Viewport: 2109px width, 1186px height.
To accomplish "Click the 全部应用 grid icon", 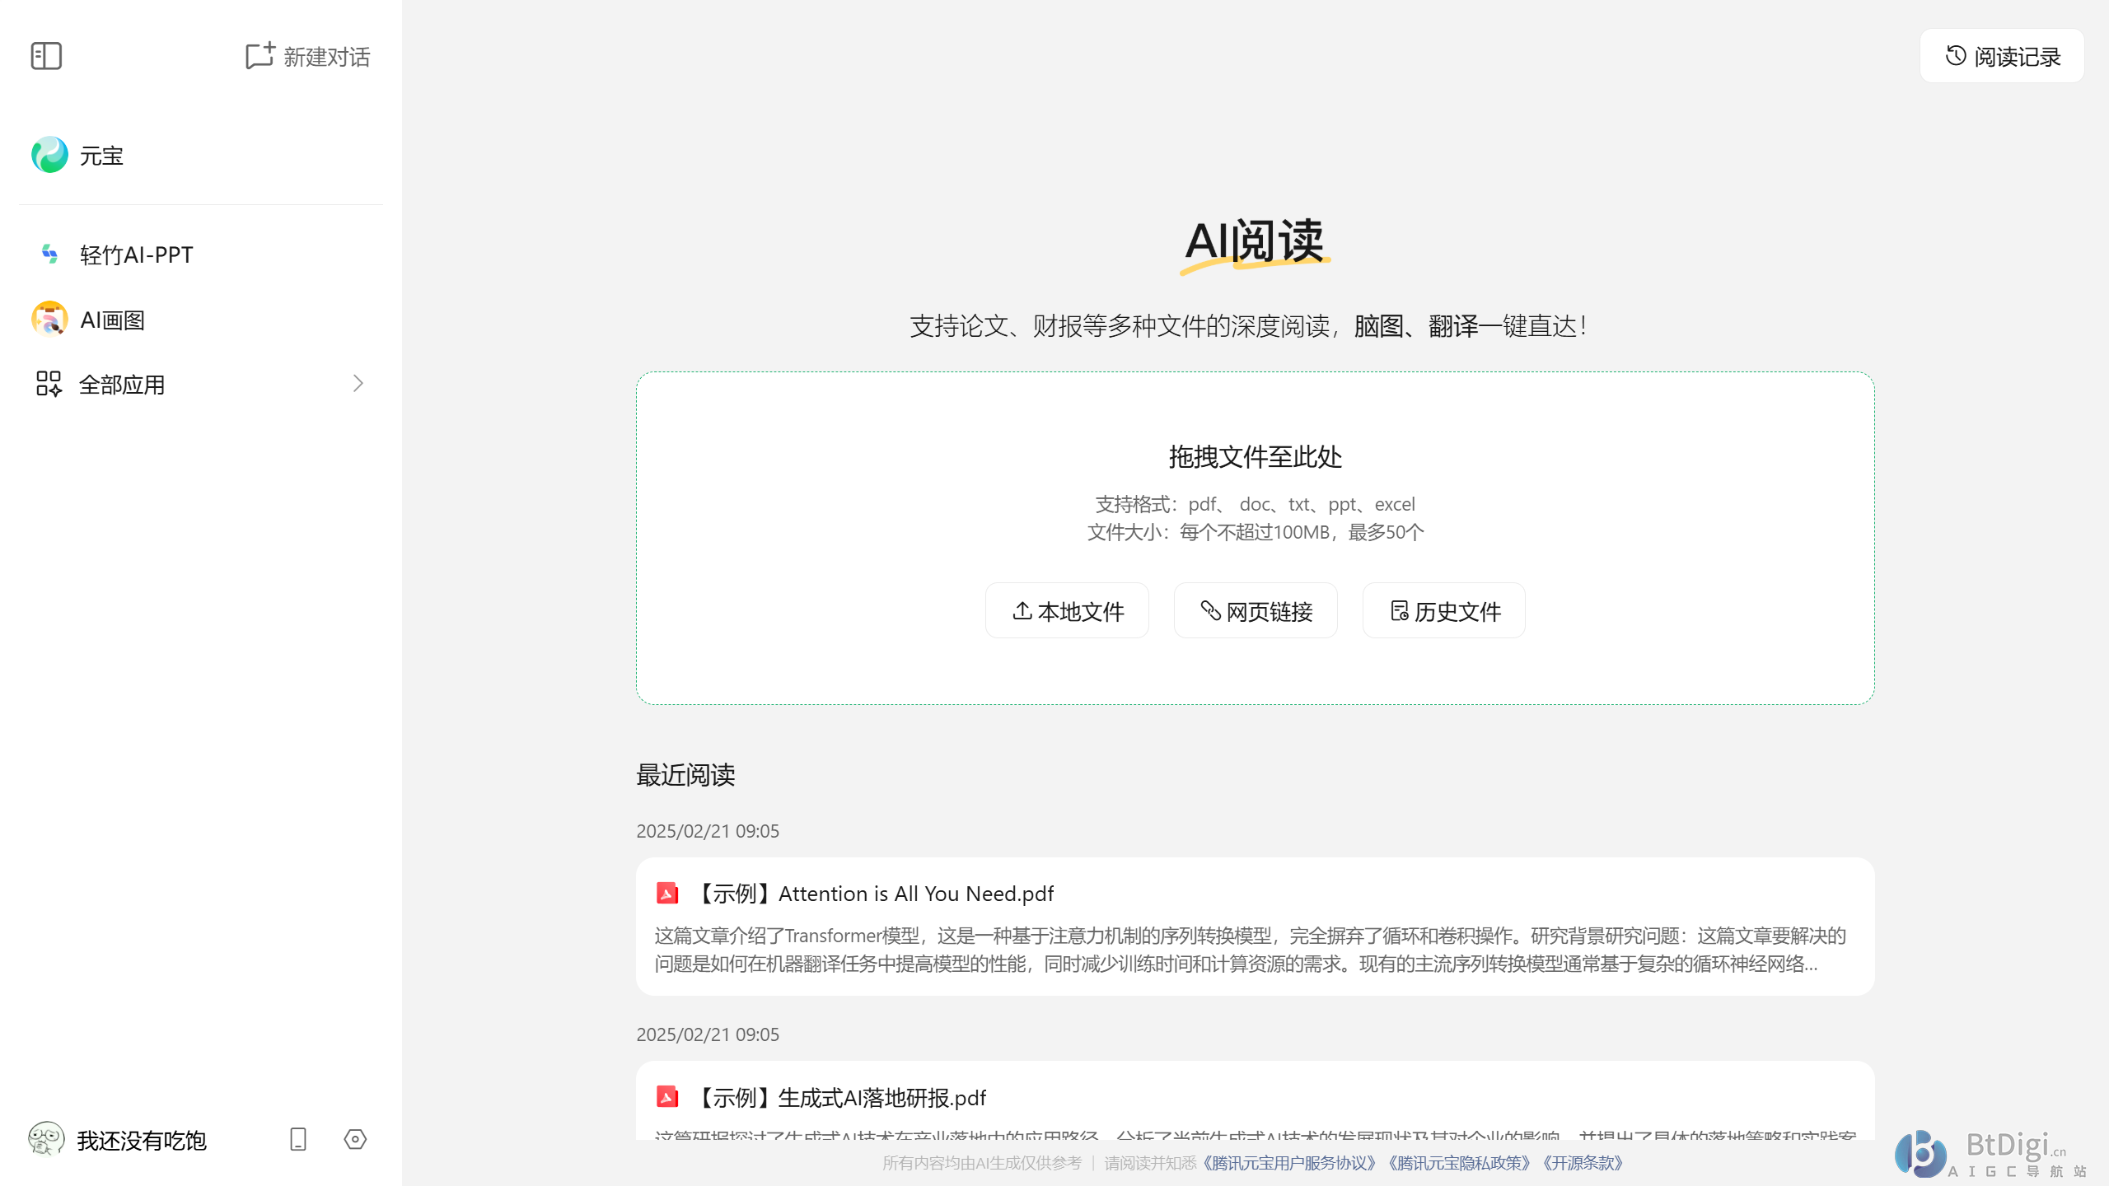I will click(49, 384).
